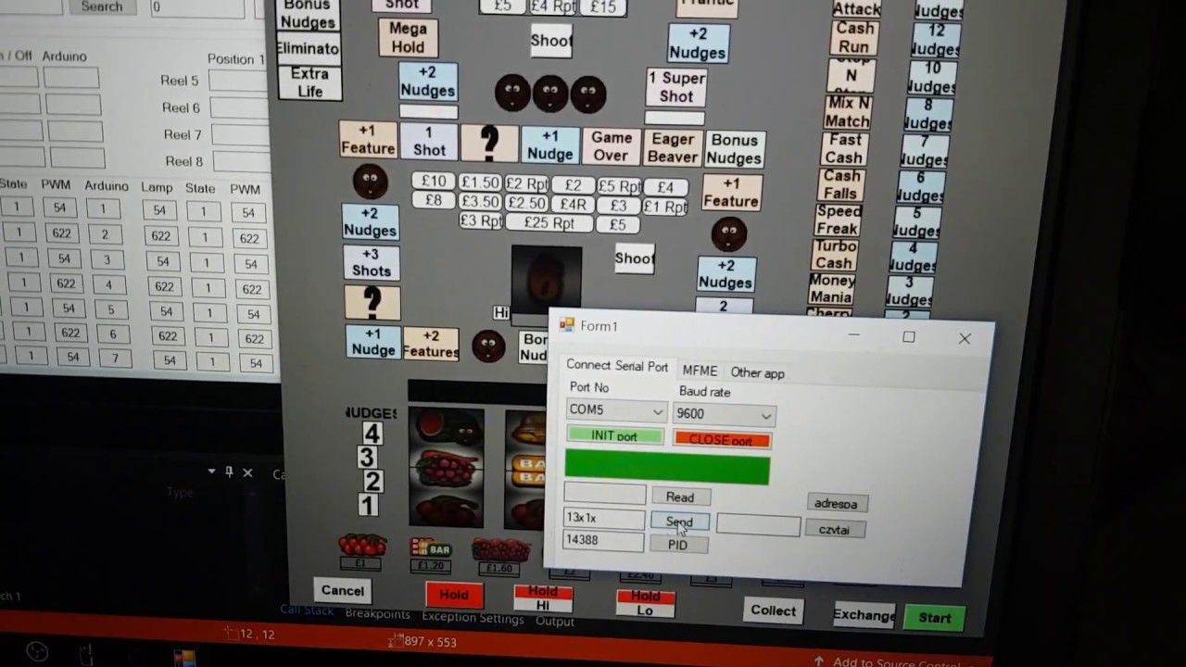Image resolution: width=1186 pixels, height=667 pixels.
Task: Open the Exception Settings tab
Action: point(473,617)
